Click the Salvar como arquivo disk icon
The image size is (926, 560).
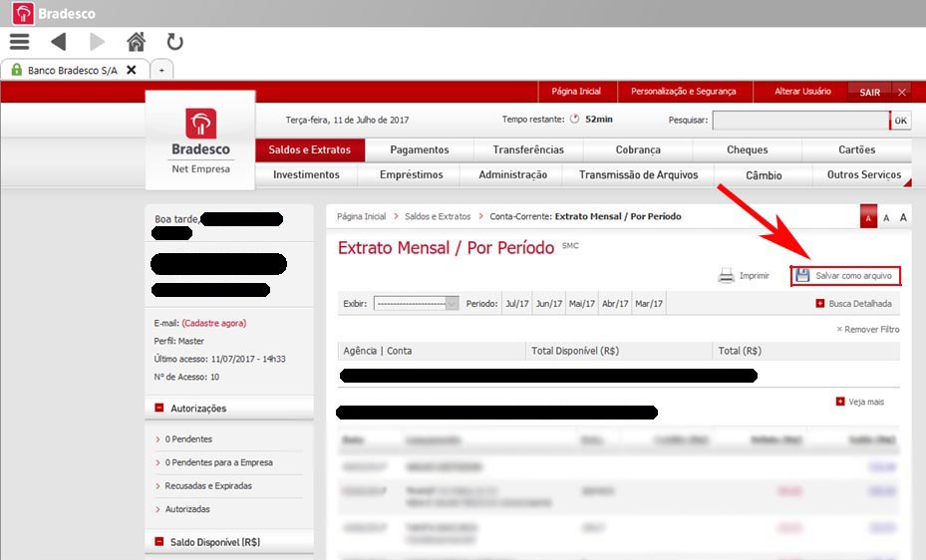point(802,276)
